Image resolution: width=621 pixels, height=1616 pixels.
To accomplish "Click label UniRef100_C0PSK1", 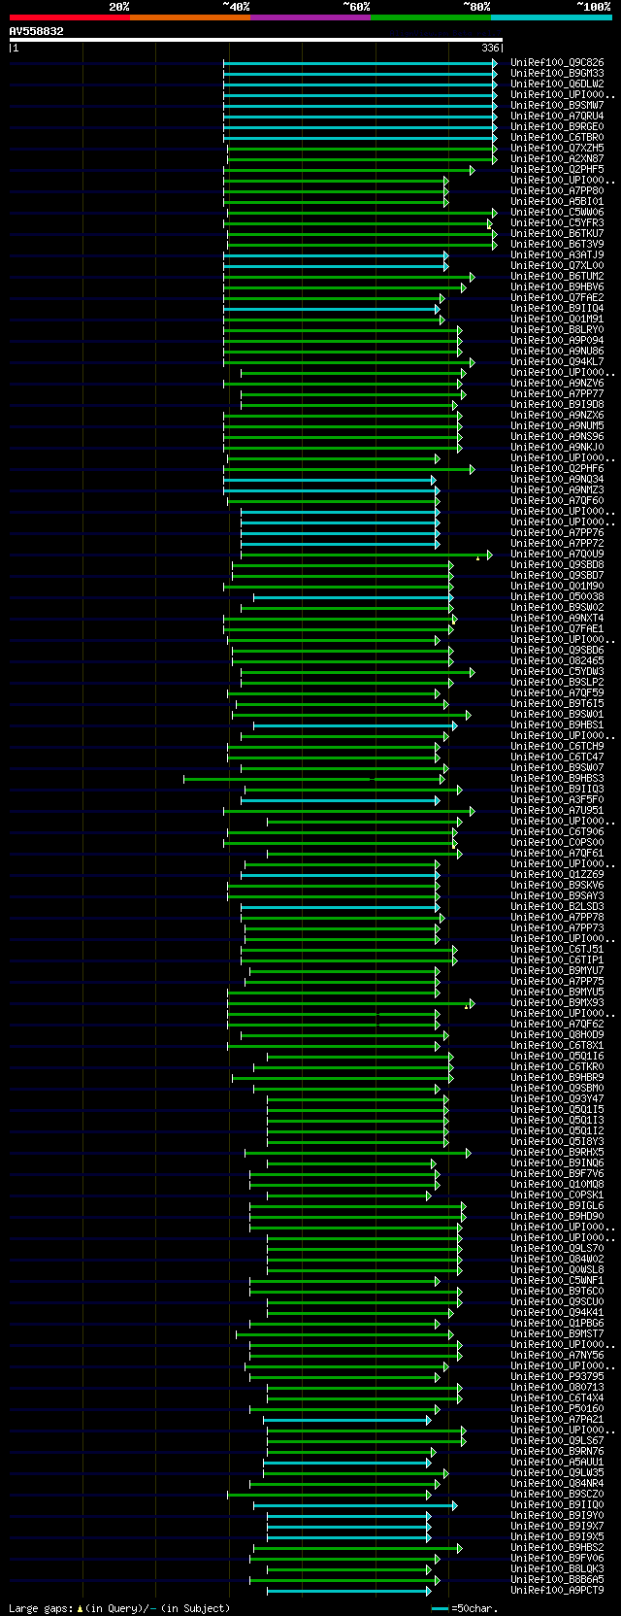I will coord(557,1195).
